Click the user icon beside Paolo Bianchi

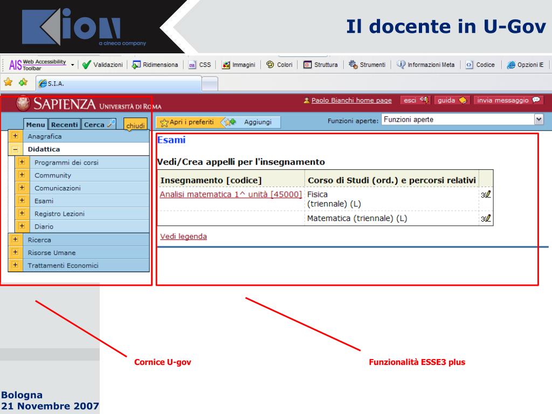tap(306, 100)
